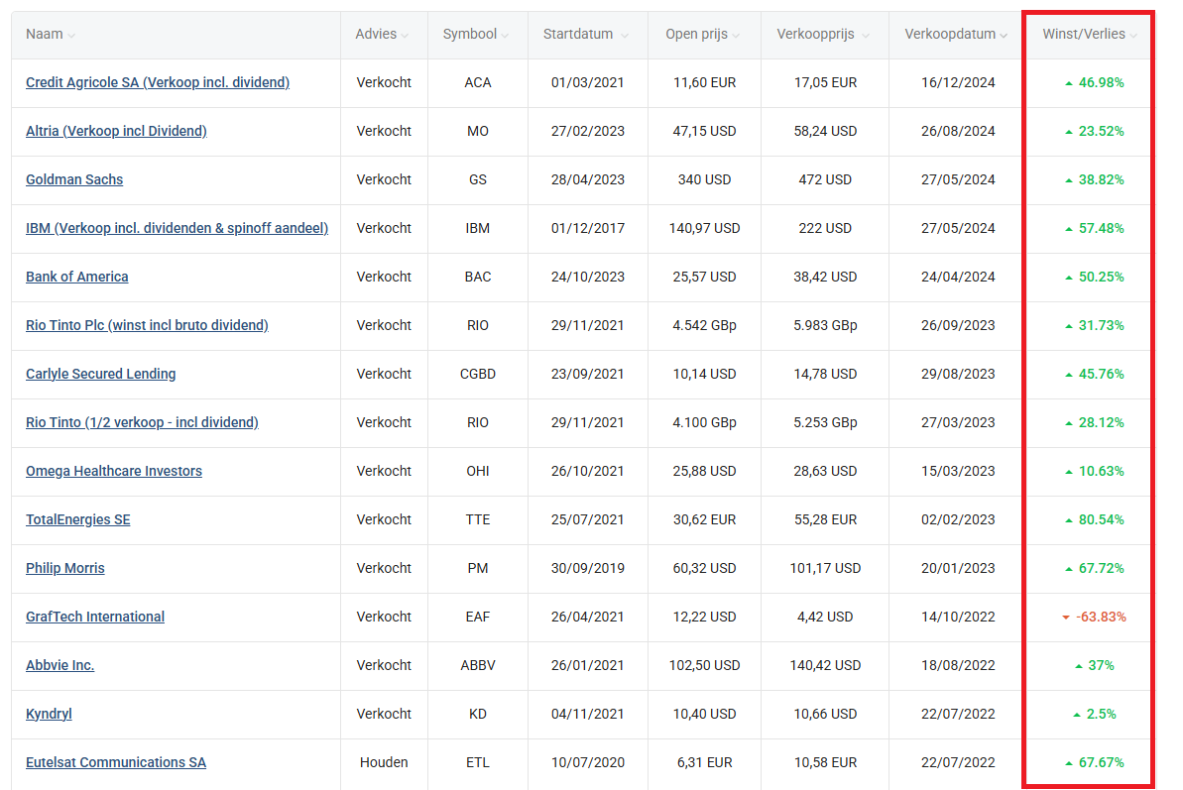Select the 23/09/2021 start date
Viewport: 1183px width, 790px height.
(588, 374)
